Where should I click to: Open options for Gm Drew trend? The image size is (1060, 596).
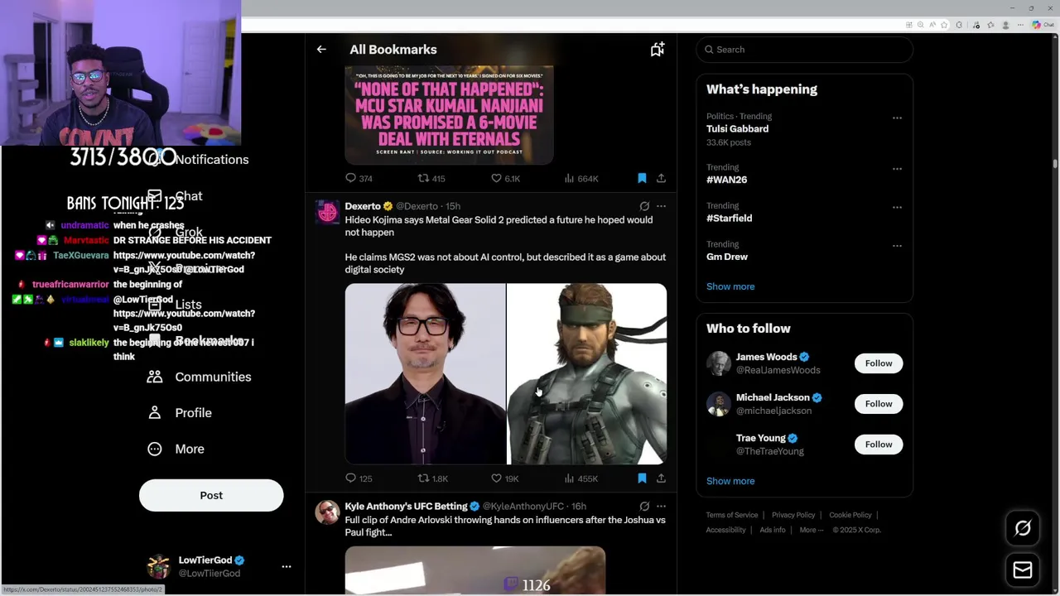click(897, 246)
